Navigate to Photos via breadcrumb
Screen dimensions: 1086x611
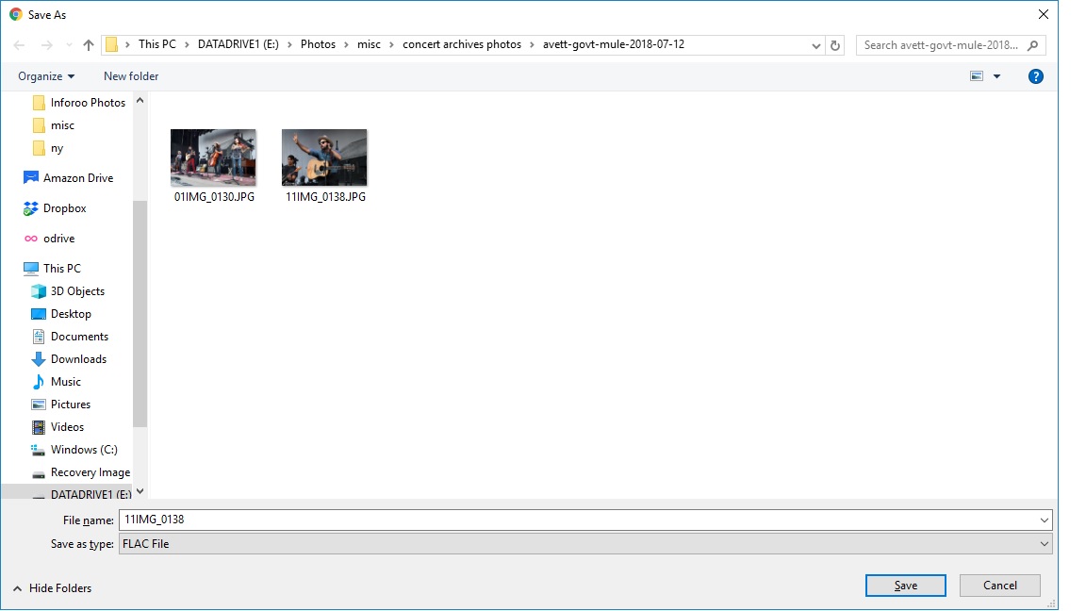pyautogui.click(x=319, y=43)
